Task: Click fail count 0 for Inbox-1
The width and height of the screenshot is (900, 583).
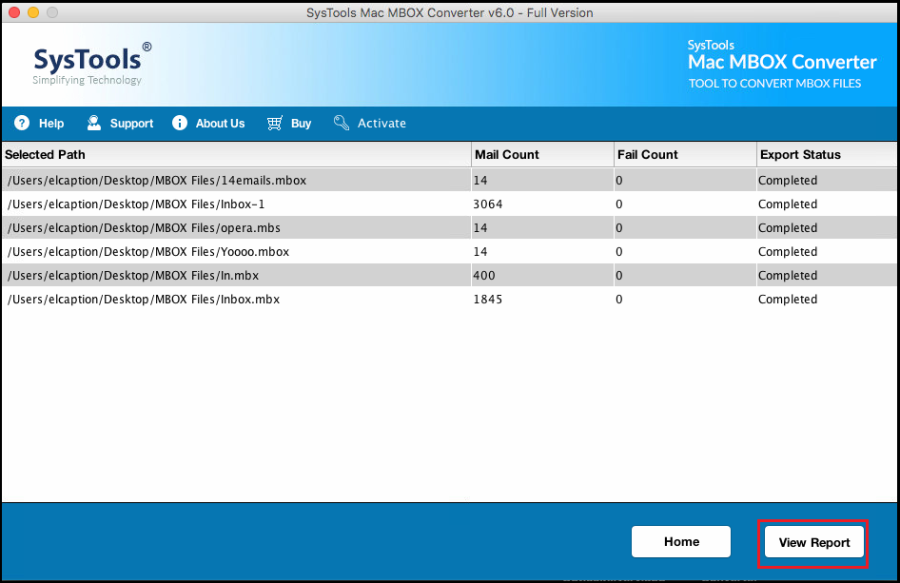Action: pos(618,204)
